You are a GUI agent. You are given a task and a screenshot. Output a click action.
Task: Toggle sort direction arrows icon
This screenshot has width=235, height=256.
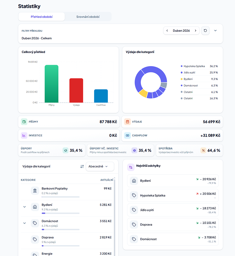pos(82,166)
